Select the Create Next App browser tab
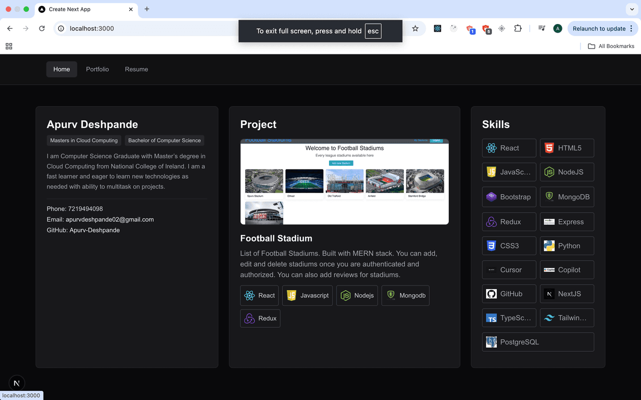 click(x=85, y=9)
